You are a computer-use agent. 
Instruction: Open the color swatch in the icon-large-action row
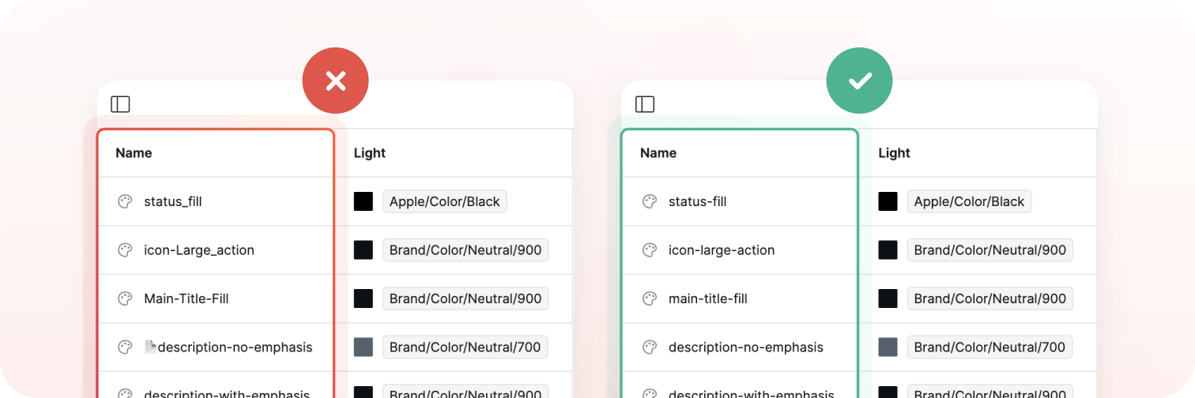(x=888, y=250)
